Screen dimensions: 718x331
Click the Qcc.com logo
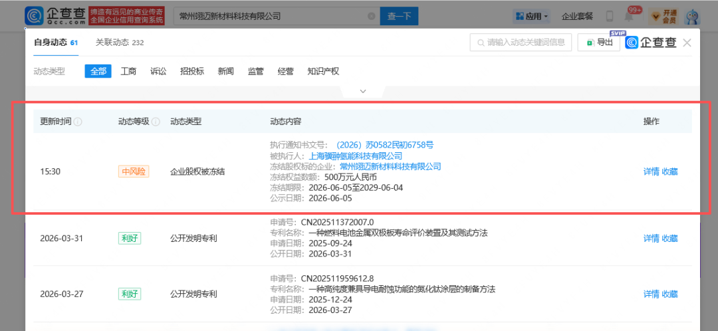coord(55,16)
